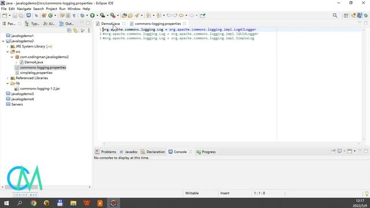
Task: Expand the JRE System Library node
Action: coord(8,46)
